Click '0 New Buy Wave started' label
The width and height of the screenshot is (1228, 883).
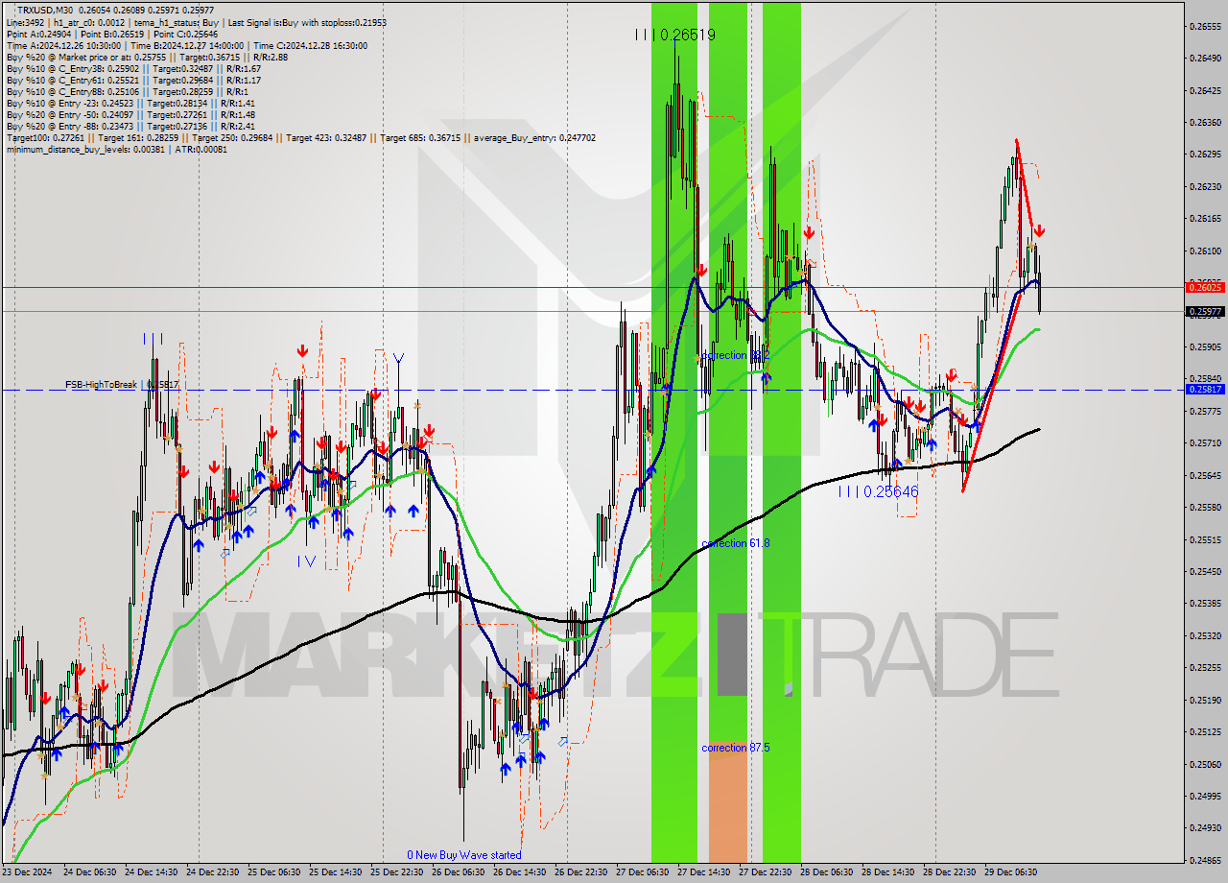[x=464, y=854]
